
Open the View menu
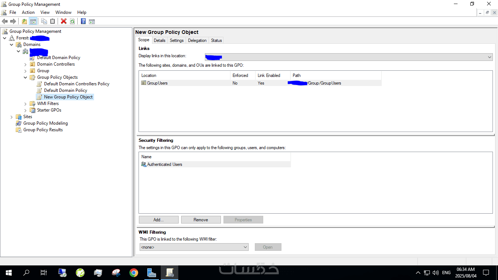pyautogui.click(x=45, y=12)
